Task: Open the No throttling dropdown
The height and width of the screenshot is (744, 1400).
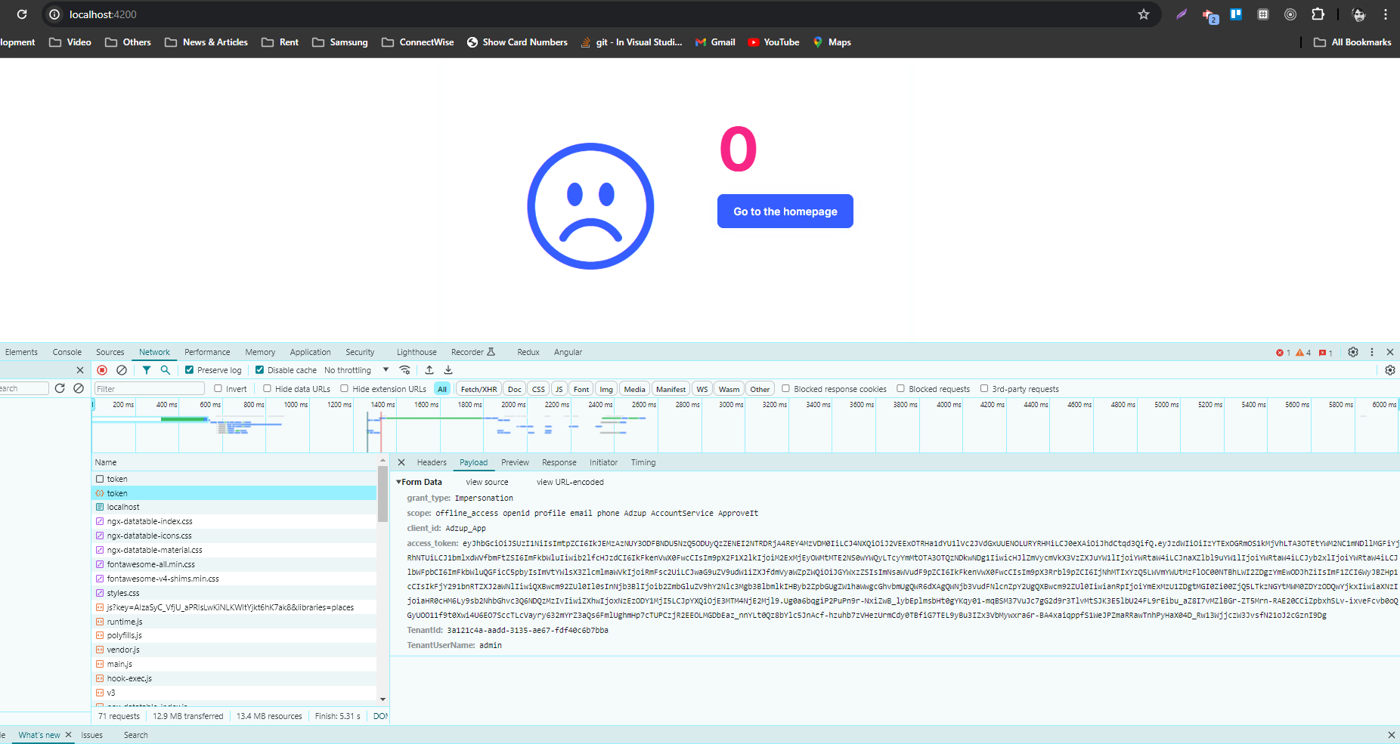Action: point(356,370)
